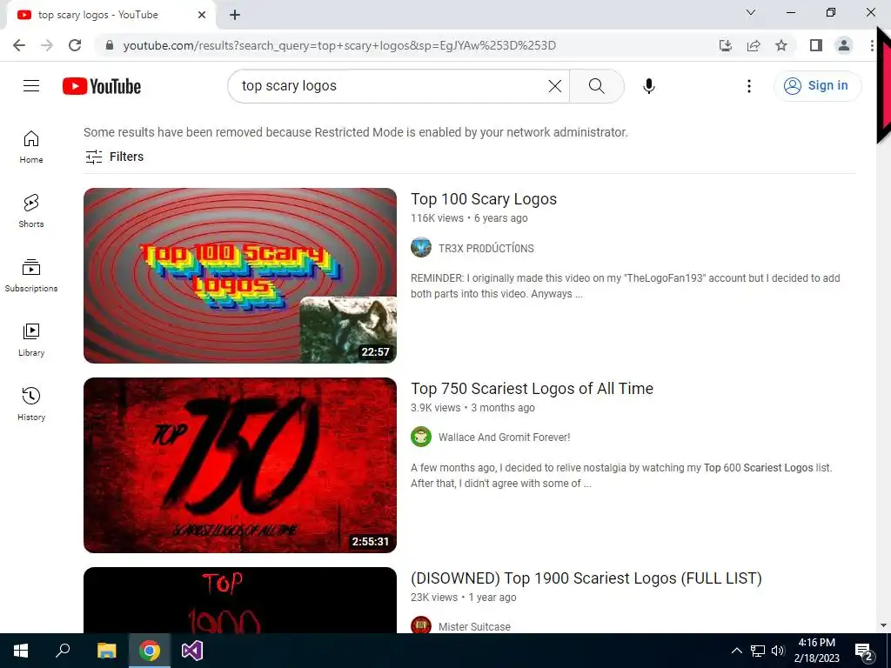Open the Windows Start menu
This screenshot has width=891, height=668.
click(x=21, y=651)
